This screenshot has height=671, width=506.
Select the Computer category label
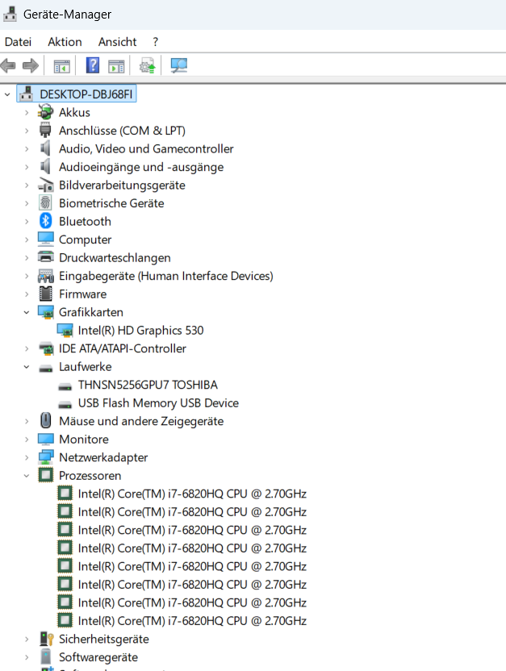click(x=86, y=240)
